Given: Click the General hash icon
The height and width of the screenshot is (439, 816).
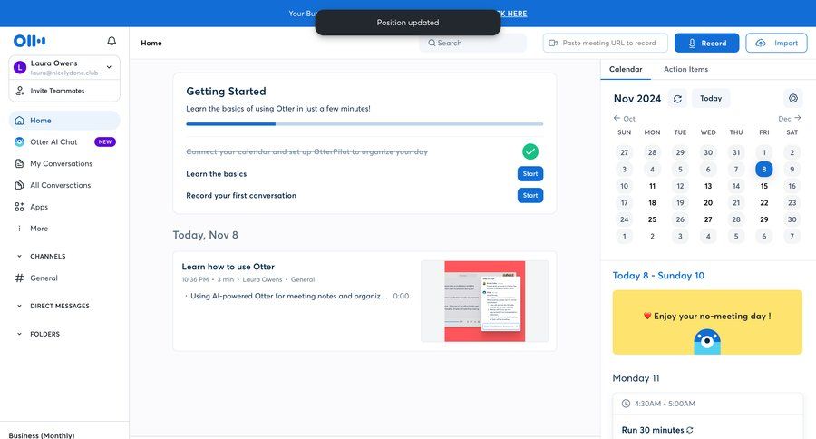Looking at the screenshot, I should [x=19, y=278].
